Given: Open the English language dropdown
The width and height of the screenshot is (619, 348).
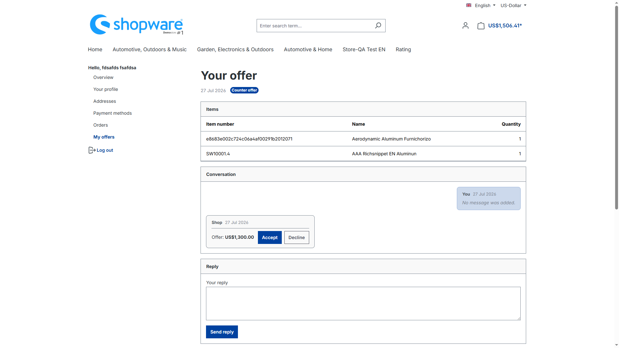Looking at the screenshot, I should (x=481, y=5).
